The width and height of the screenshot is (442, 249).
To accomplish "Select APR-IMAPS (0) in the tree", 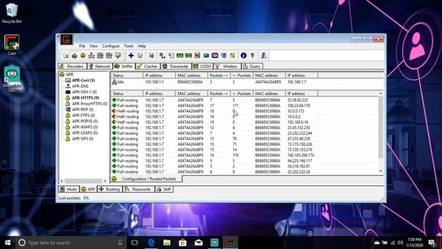I will (x=84, y=127).
